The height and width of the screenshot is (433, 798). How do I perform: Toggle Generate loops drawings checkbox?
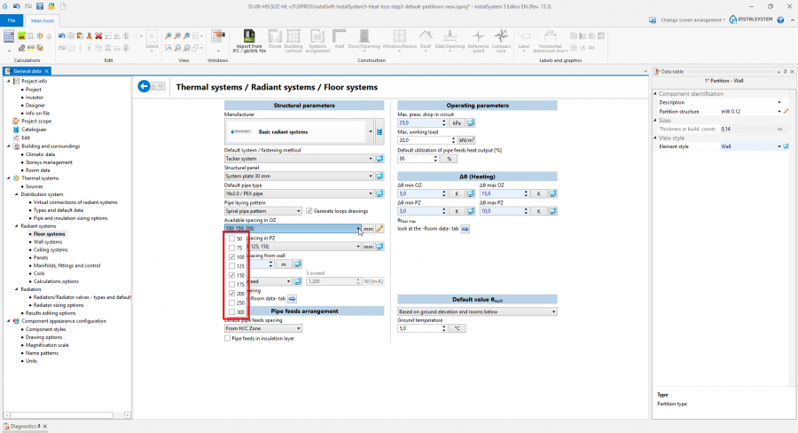(x=309, y=210)
